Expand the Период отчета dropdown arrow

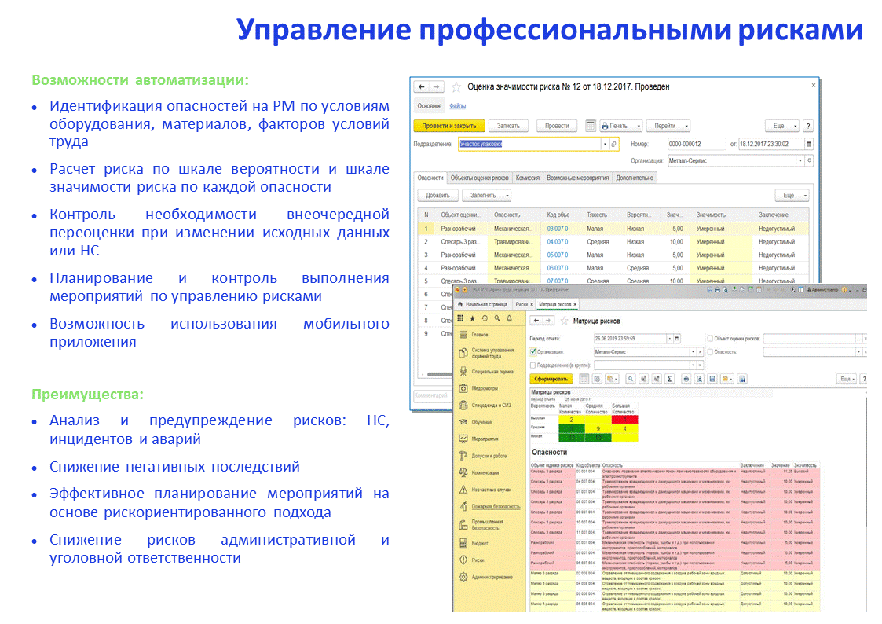[x=669, y=339]
